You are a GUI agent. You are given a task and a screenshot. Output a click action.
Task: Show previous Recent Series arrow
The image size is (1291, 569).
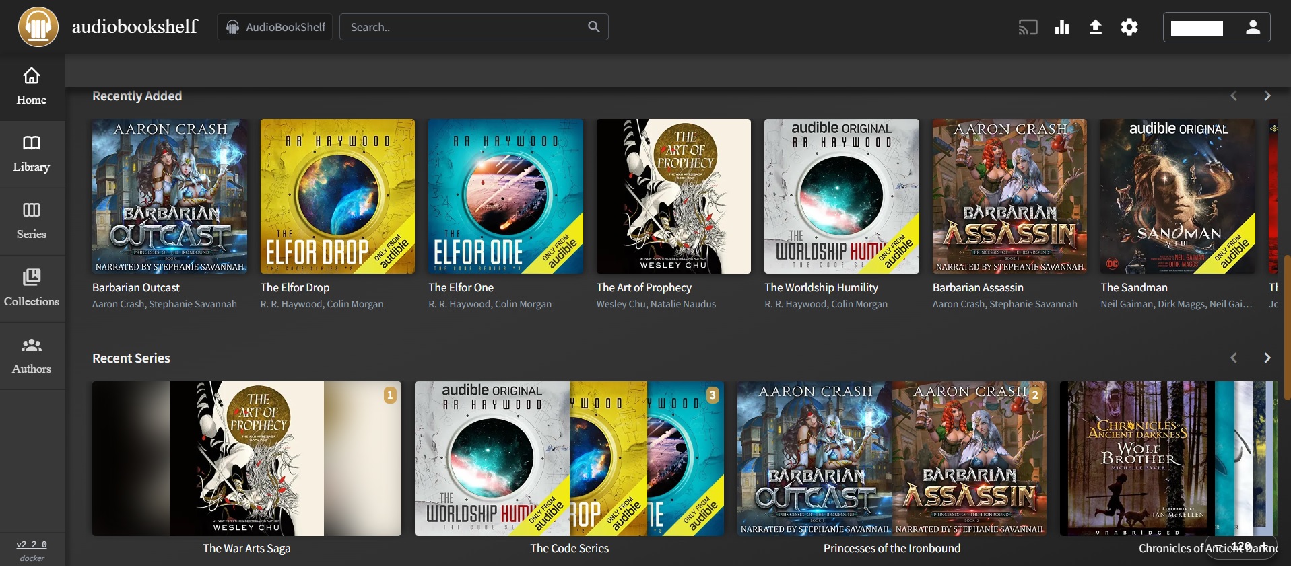coord(1234,358)
